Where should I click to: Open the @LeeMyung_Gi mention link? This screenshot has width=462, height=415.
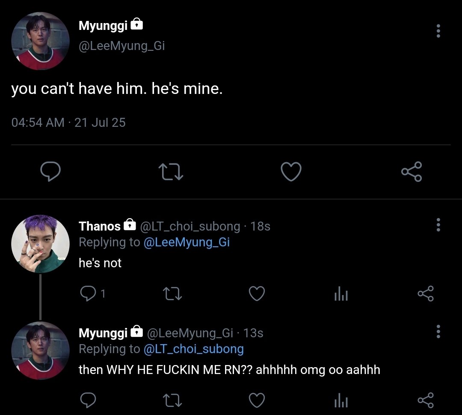(187, 242)
